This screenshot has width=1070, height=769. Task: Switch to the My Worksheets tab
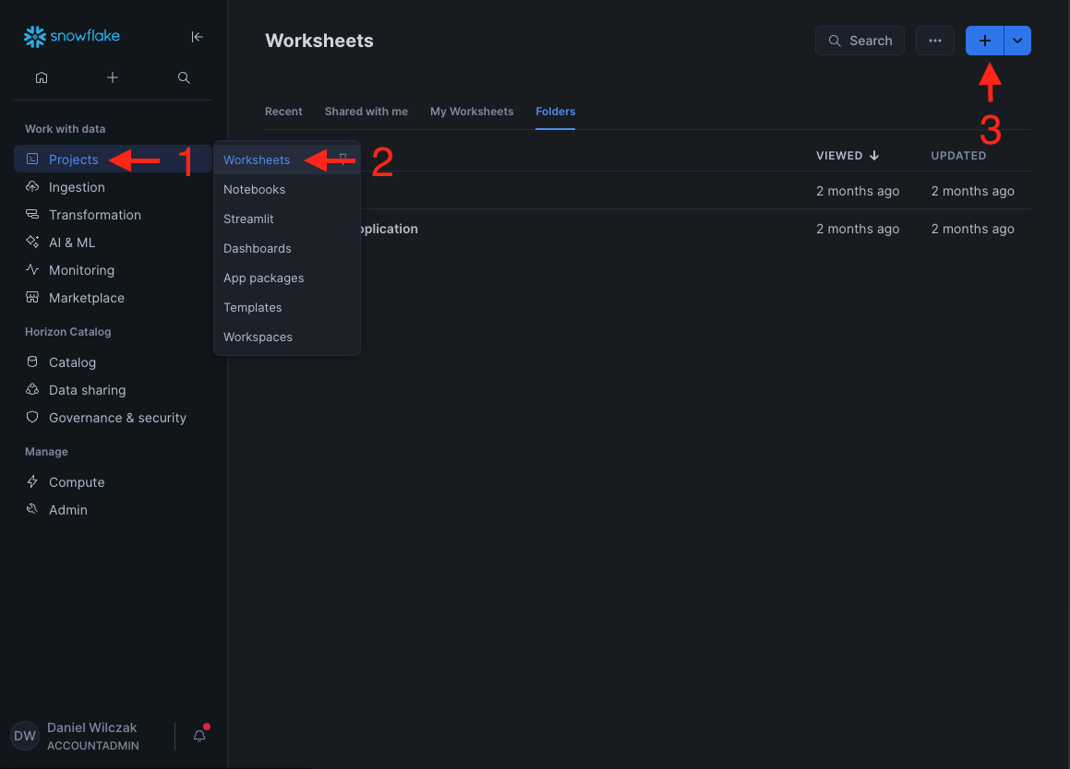pos(471,112)
